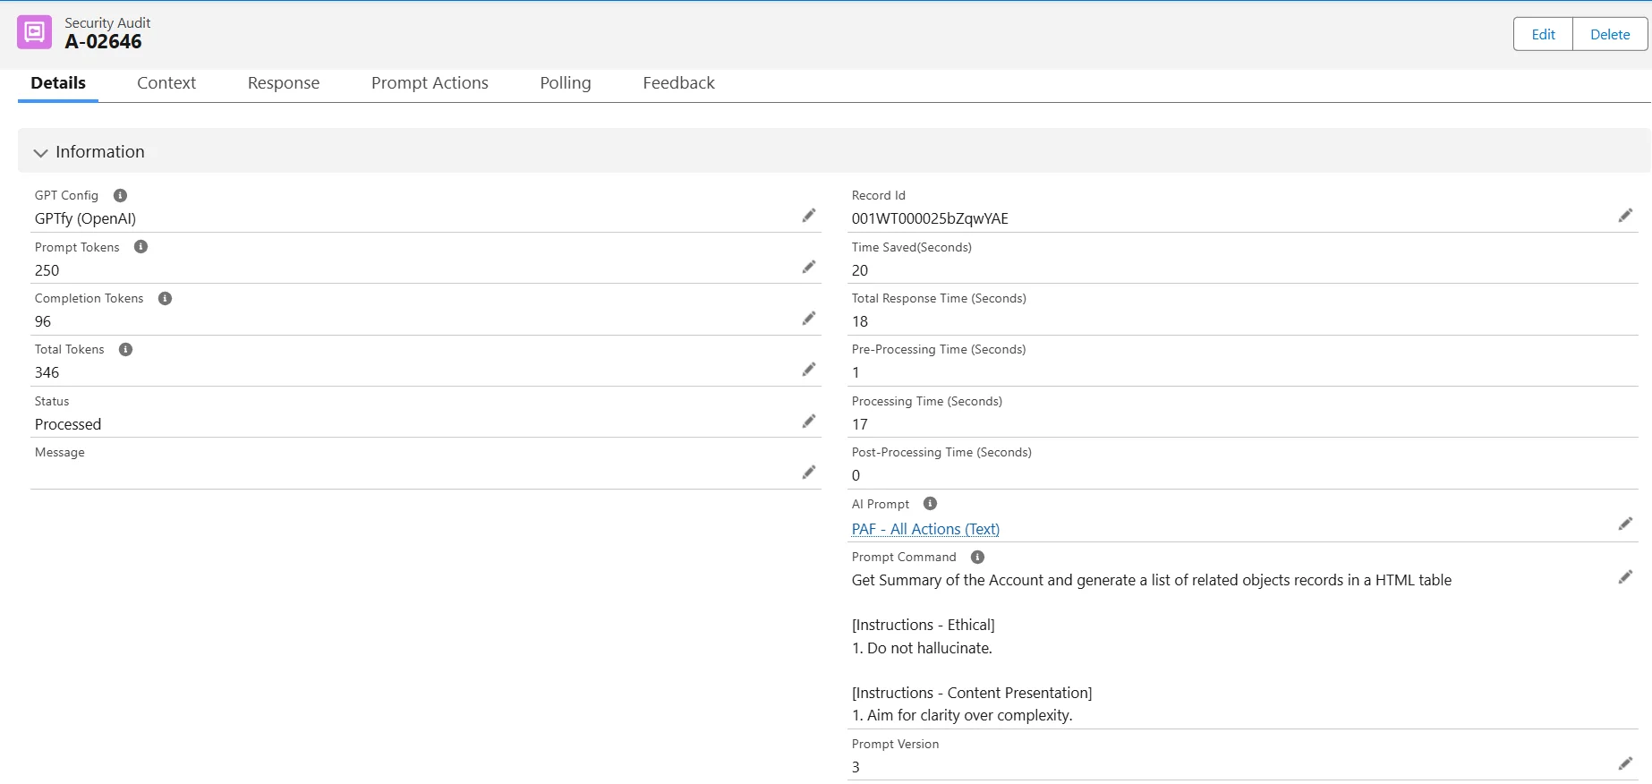Show Total Tokens help info icon
This screenshot has height=784, width=1652.
tap(125, 350)
